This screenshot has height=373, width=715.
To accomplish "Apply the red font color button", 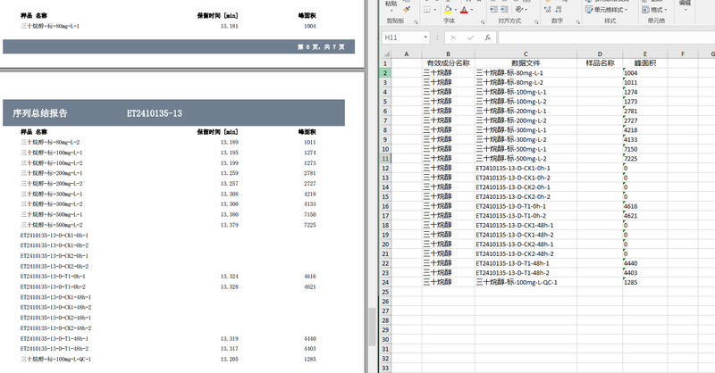I will tap(464, 10).
